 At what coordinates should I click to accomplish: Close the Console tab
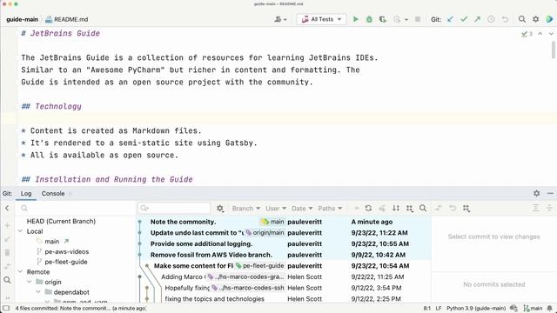[70, 193]
